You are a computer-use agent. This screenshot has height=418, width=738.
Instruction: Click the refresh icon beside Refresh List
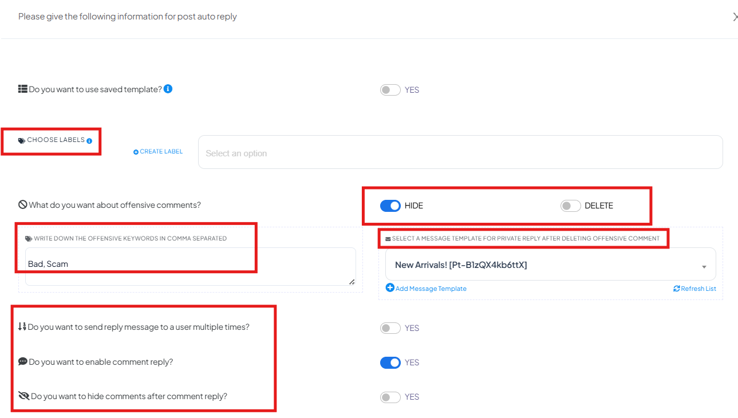click(x=677, y=289)
